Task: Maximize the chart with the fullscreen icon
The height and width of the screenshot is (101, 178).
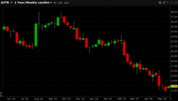Action: (172, 3)
